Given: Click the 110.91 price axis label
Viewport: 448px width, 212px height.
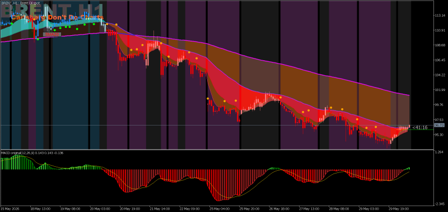Looking at the screenshot, I should 440,31.
